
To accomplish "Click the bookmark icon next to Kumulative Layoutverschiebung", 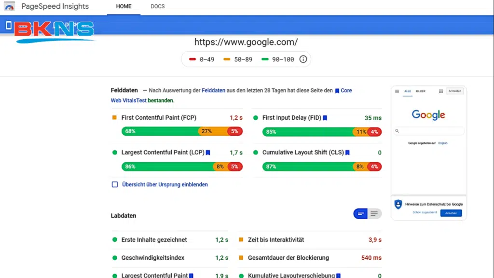I will 338,276.
